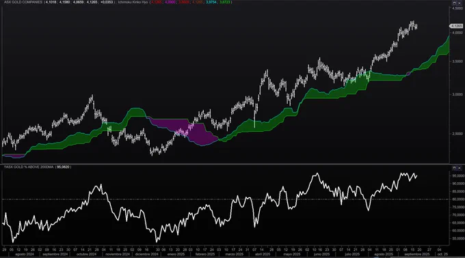Select the ASX GOLD % ABOVE 200DMA label

pos(29,167)
